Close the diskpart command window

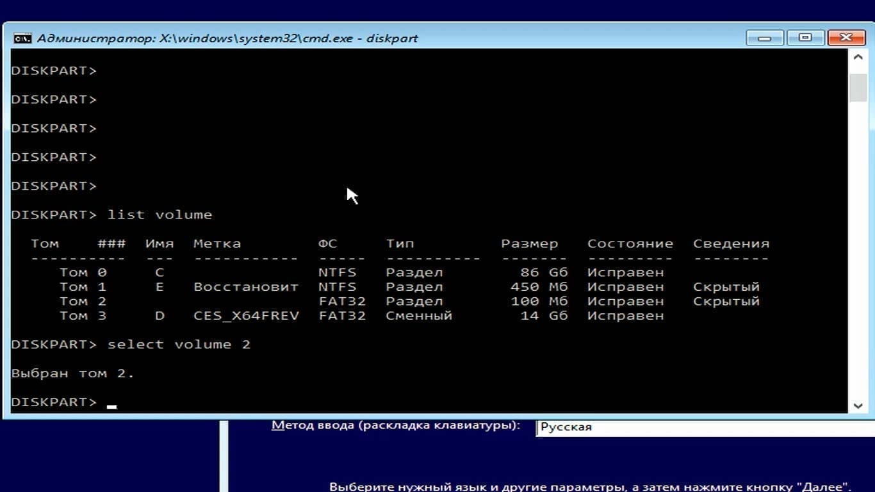click(845, 38)
